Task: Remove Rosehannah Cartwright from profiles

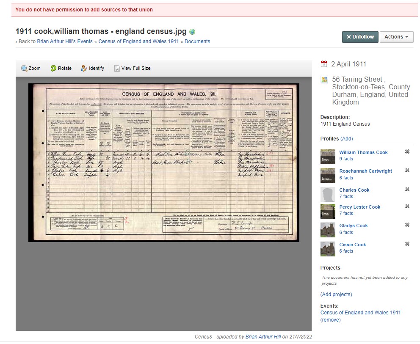Action: pos(407,170)
